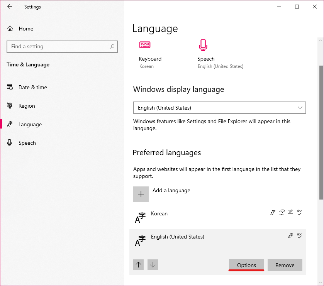Click the vertical scrollbar thumb

(x=321, y=132)
